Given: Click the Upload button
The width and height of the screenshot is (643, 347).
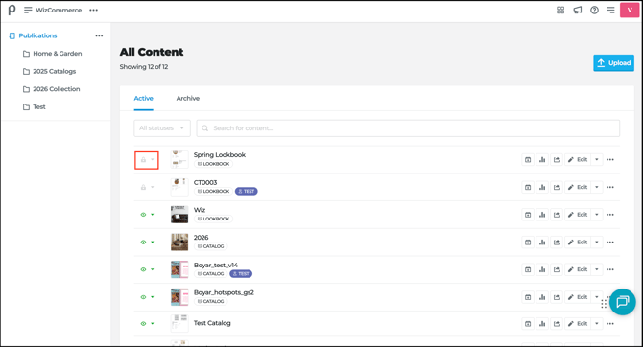Looking at the screenshot, I should click(x=613, y=63).
